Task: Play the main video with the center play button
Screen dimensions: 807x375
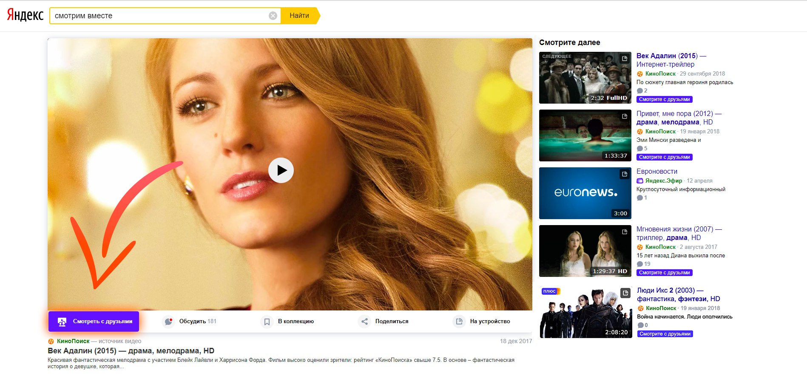Action: click(281, 170)
